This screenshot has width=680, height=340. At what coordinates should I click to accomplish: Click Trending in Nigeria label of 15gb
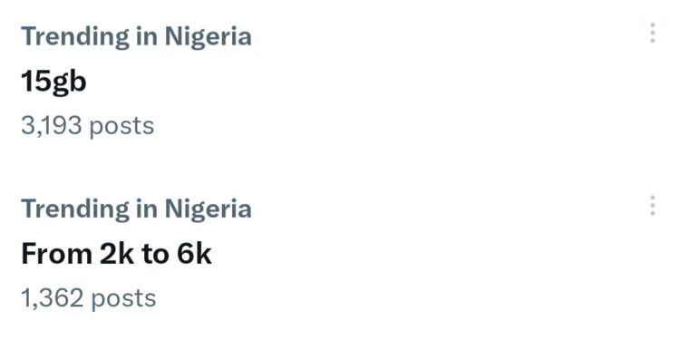[136, 36]
